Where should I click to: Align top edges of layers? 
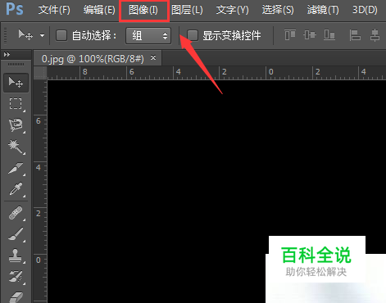pyautogui.click(x=290, y=35)
